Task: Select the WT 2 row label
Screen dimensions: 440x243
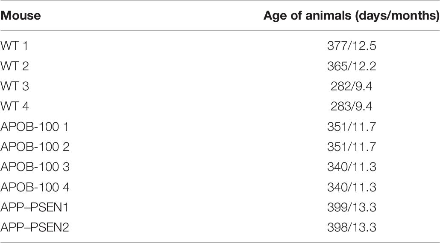Action: coord(15,66)
